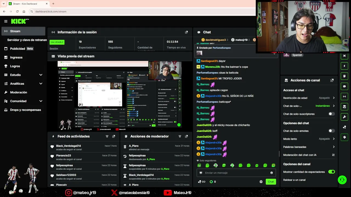Viewport: 351px width, 197px height.
Task: Collapse the pinned message from PerfumeEuropeo
Action: tap(274, 54)
